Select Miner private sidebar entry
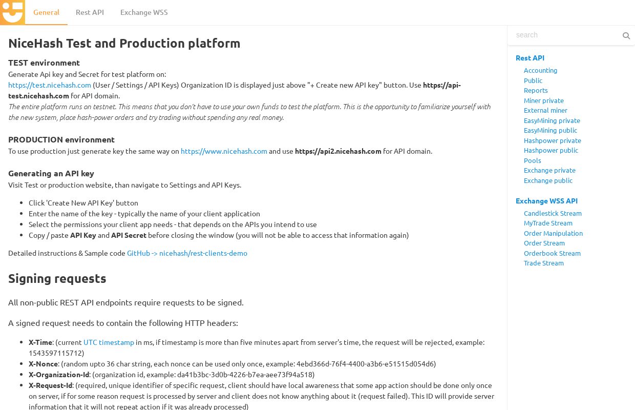Image resolution: width=635 pixels, height=410 pixels. click(543, 100)
